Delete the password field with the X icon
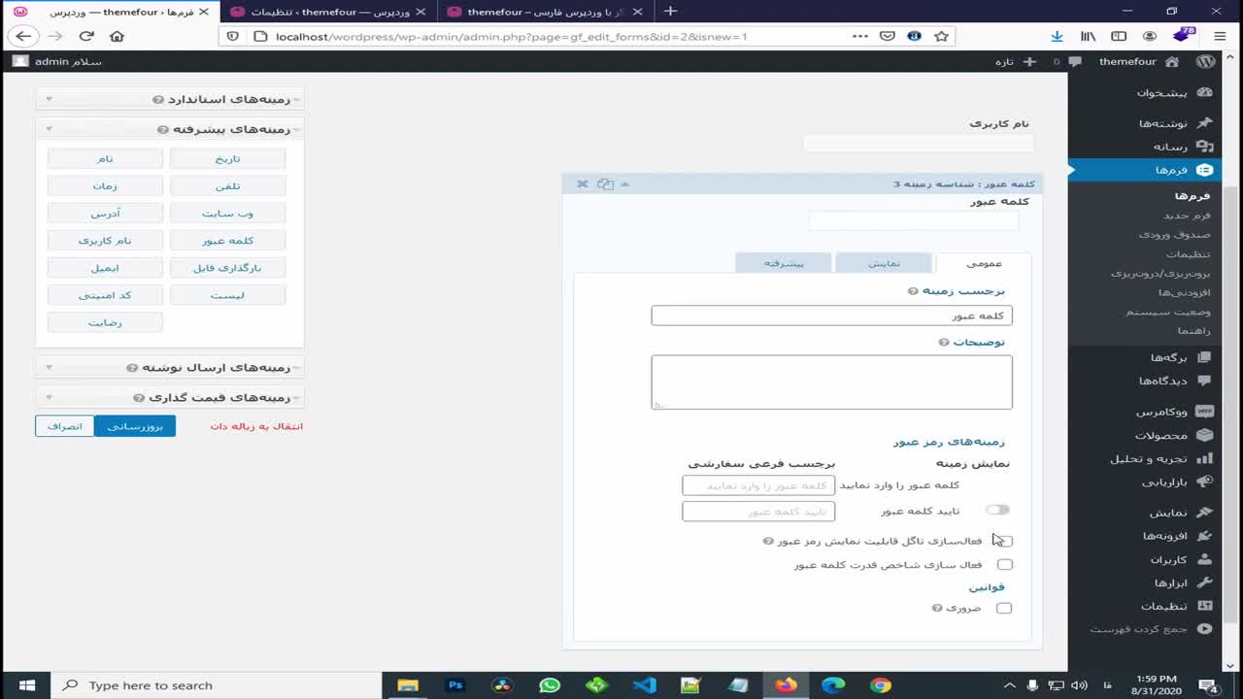The image size is (1243, 699). [583, 183]
